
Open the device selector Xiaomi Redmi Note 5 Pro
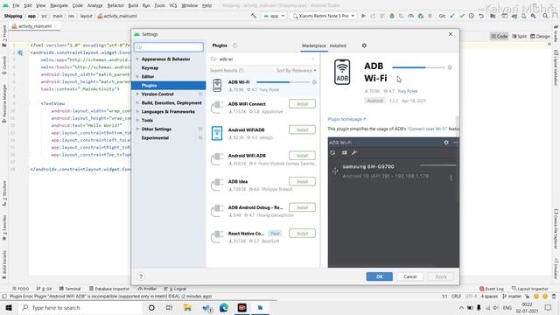coord(323,16)
